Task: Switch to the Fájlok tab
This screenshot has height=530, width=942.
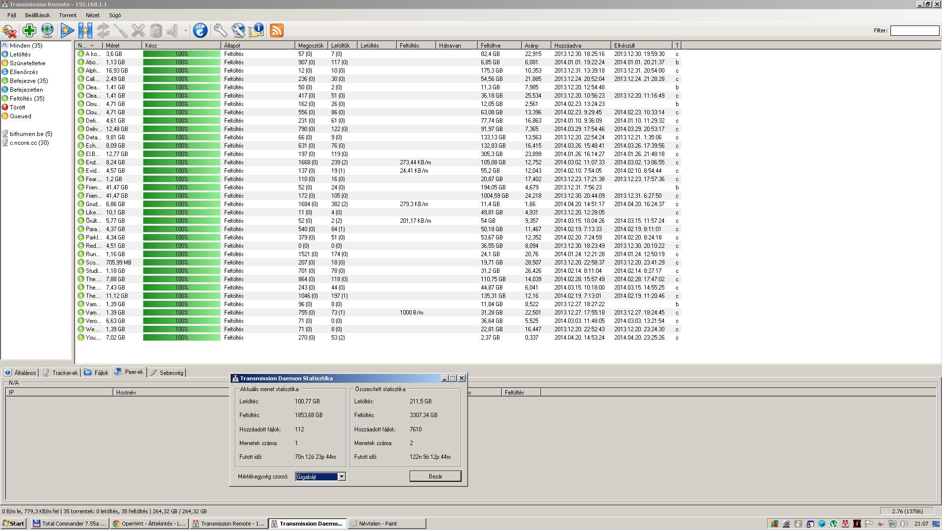Action: 96,373
